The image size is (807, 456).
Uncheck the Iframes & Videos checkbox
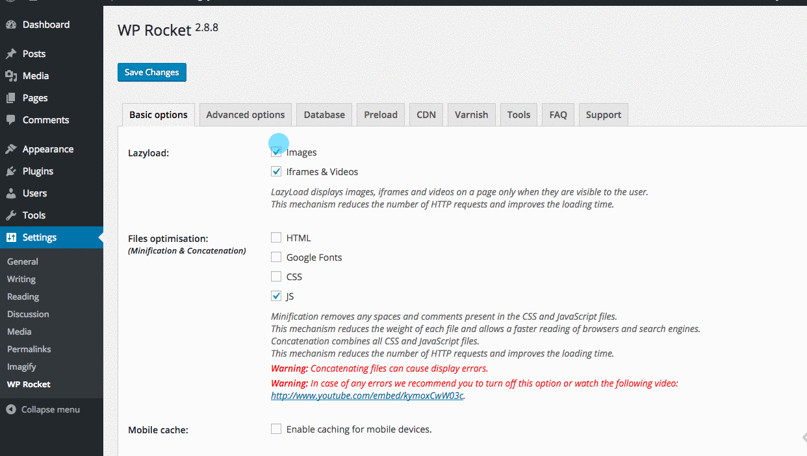276,171
